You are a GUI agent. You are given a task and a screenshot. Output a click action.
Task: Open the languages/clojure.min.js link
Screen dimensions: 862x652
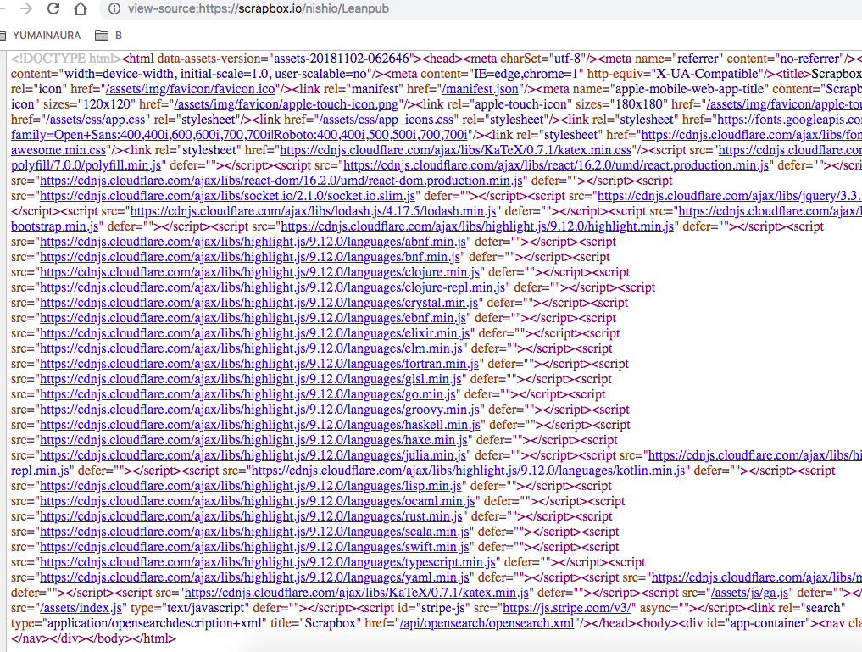coord(260,273)
